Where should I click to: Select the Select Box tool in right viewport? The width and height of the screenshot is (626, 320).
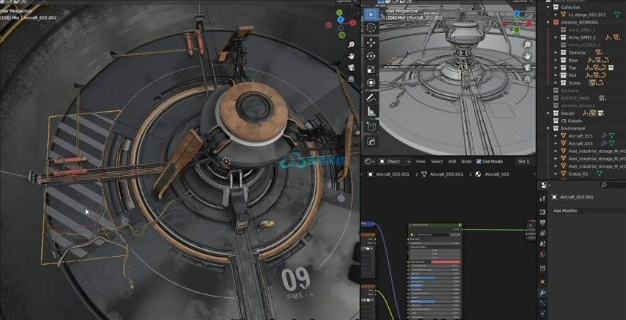pos(371,15)
